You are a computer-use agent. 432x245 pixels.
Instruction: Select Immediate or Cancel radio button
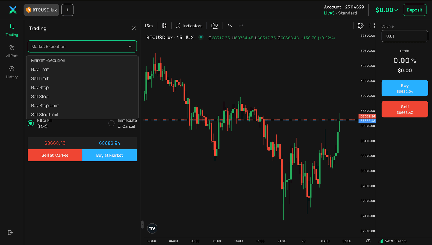tap(111, 123)
